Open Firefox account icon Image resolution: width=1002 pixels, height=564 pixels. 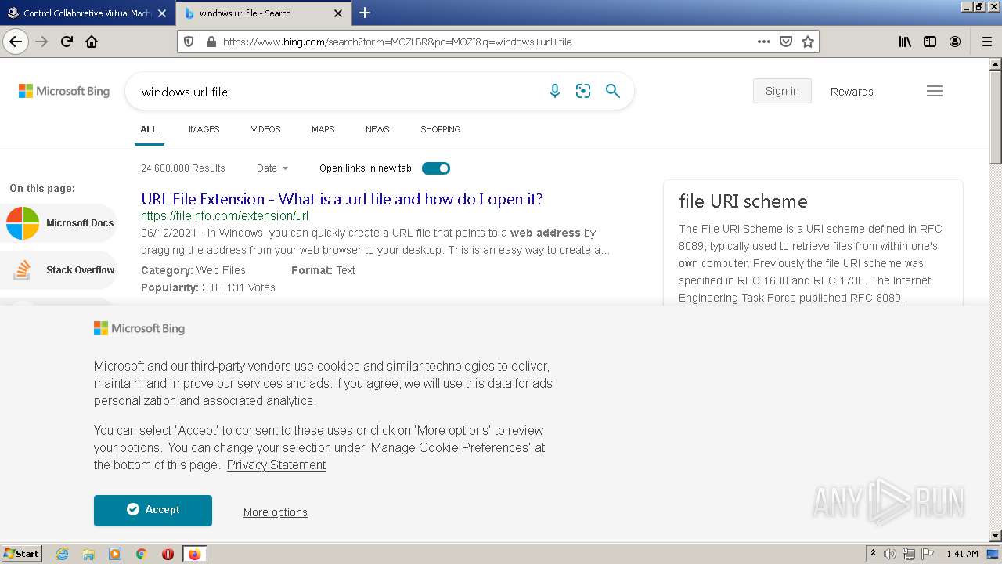click(955, 42)
